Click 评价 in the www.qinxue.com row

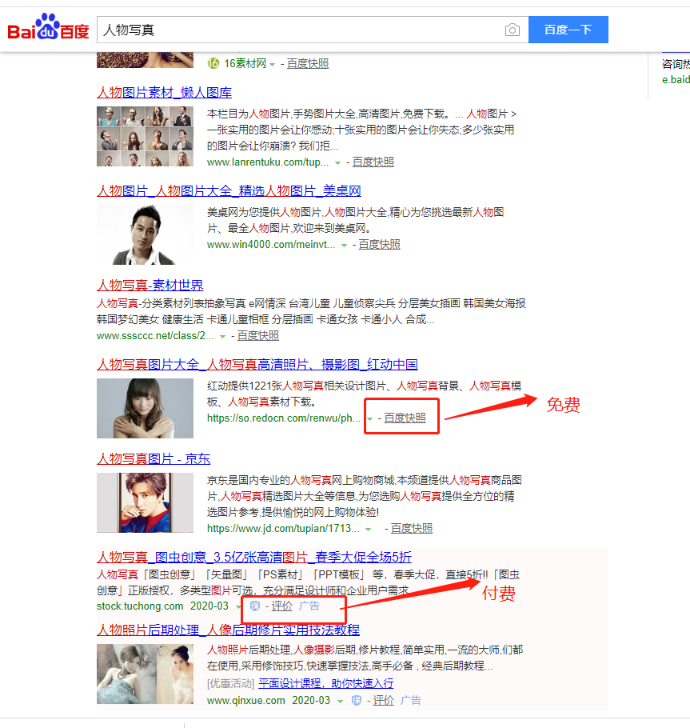[x=384, y=700]
